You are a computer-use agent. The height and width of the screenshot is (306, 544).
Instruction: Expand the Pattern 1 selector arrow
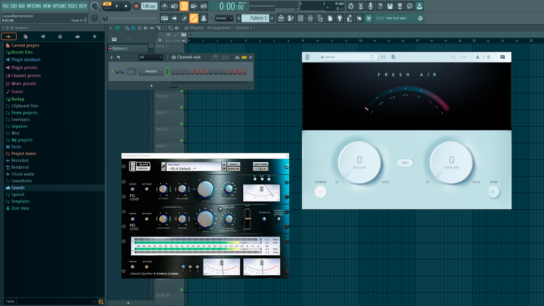(x=239, y=18)
